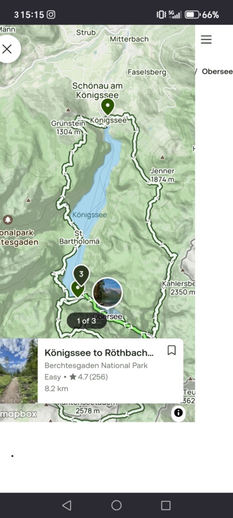
Task: Open the Obersee photo marker
Action: (x=107, y=293)
